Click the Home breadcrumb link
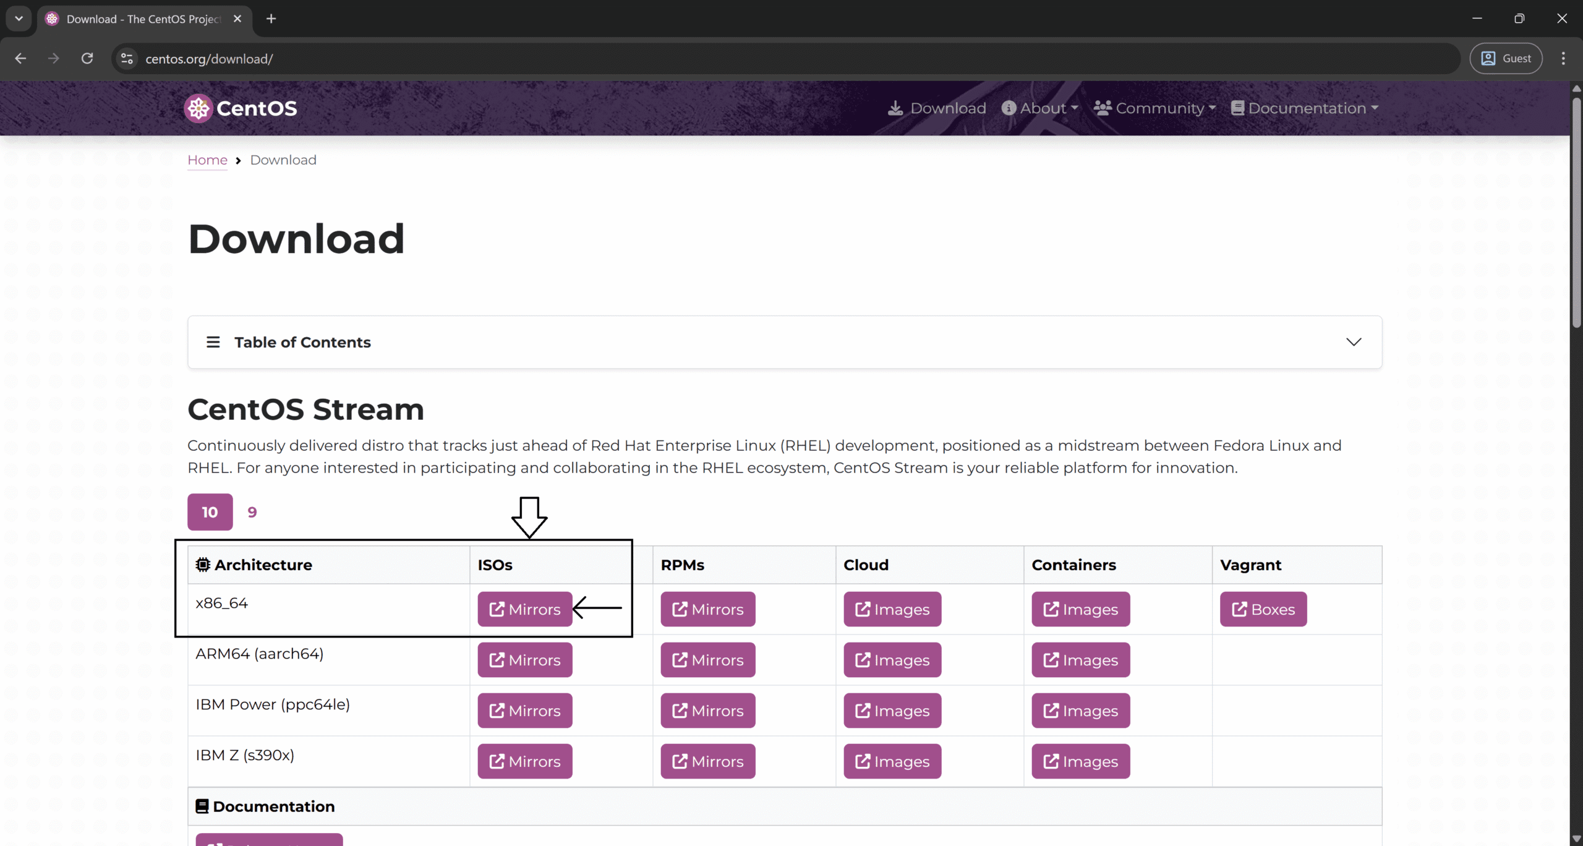Screen dimensions: 1583x846 tap(207, 160)
